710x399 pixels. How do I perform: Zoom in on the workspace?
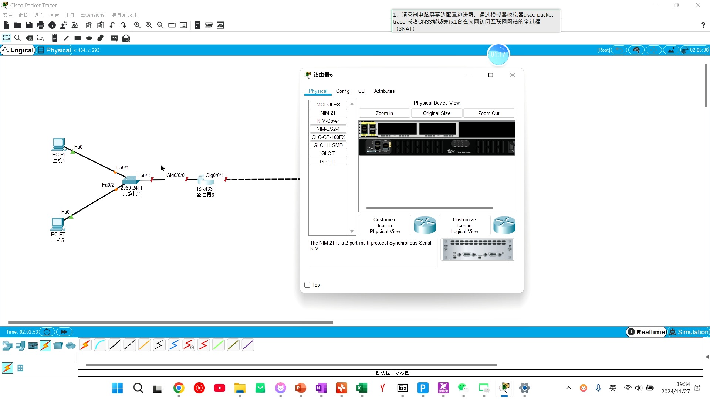(x=137, y=25)
